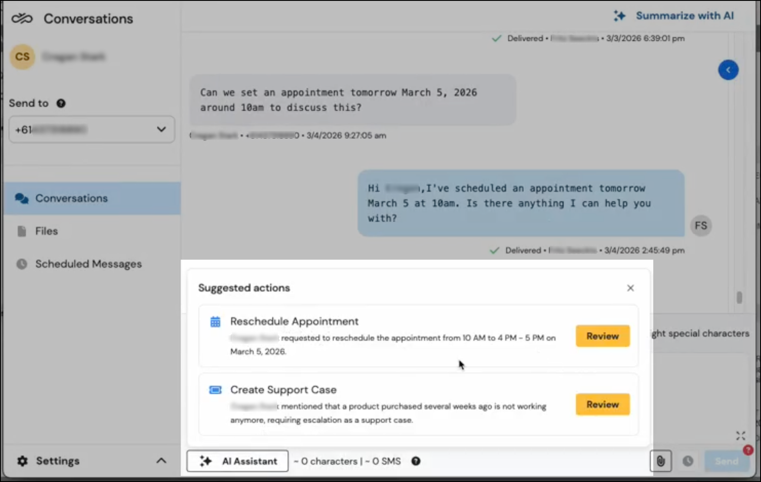Click the Summarize with AI sparkle icon

coord(619,16)
